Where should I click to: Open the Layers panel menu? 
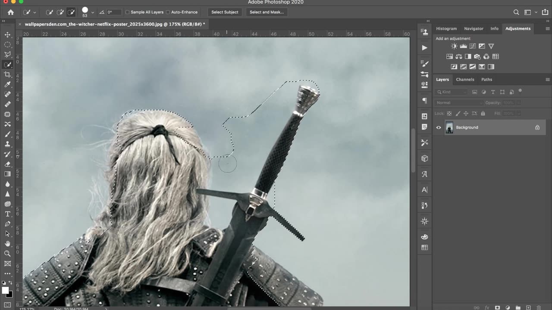tap(548, 80)
